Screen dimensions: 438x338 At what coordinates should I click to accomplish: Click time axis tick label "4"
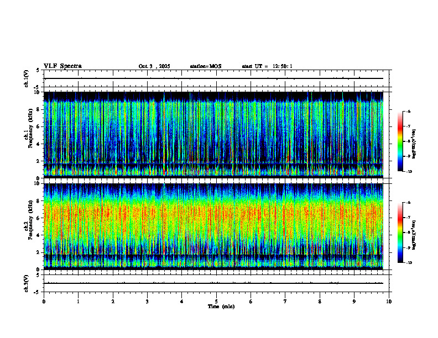[x=182, y=302]
